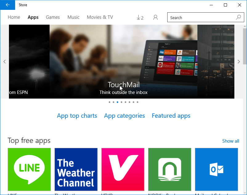Open the NOOK book reader app tile
The height and width of the screenshot is (195, 247).
pos(170,169)
